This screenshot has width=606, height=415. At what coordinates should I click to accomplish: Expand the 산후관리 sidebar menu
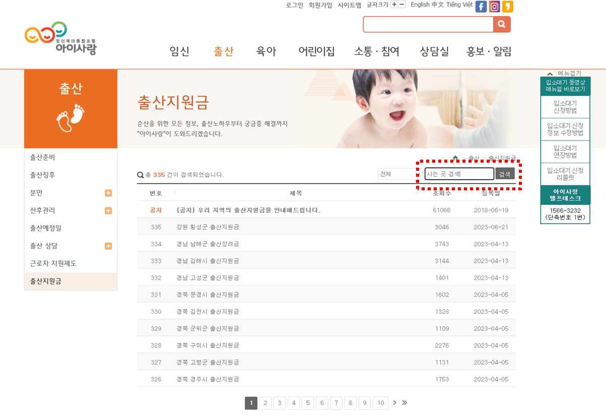pos(108,211)
